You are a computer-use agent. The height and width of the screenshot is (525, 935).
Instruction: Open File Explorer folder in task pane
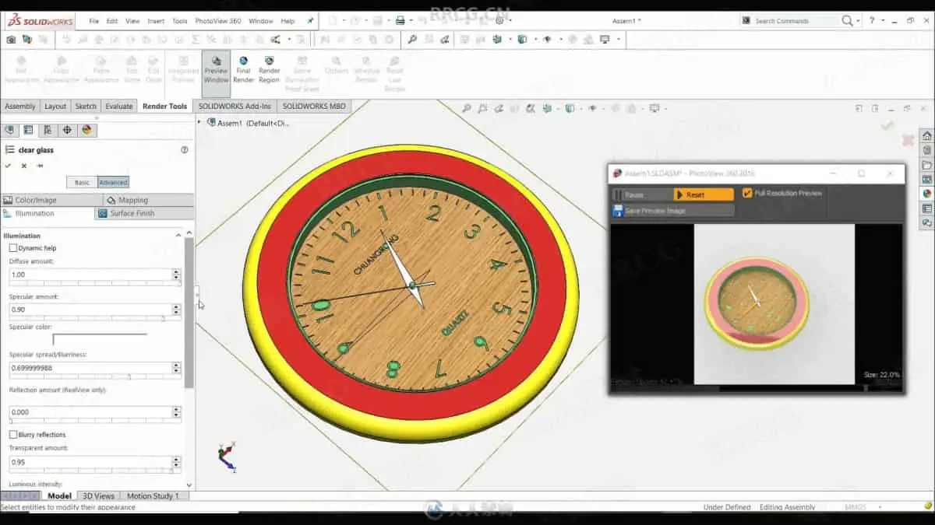click(926, 165)
